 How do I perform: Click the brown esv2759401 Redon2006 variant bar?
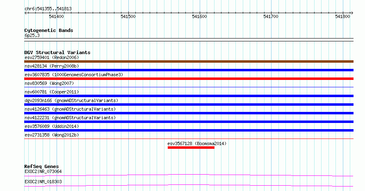(x=189, y=61)
